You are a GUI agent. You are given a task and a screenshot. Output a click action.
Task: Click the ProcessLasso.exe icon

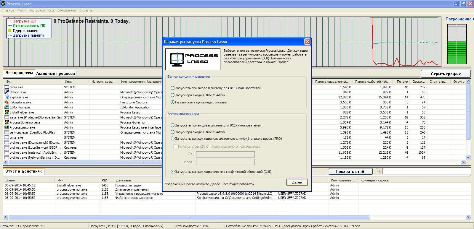click(x=7, y=127)
